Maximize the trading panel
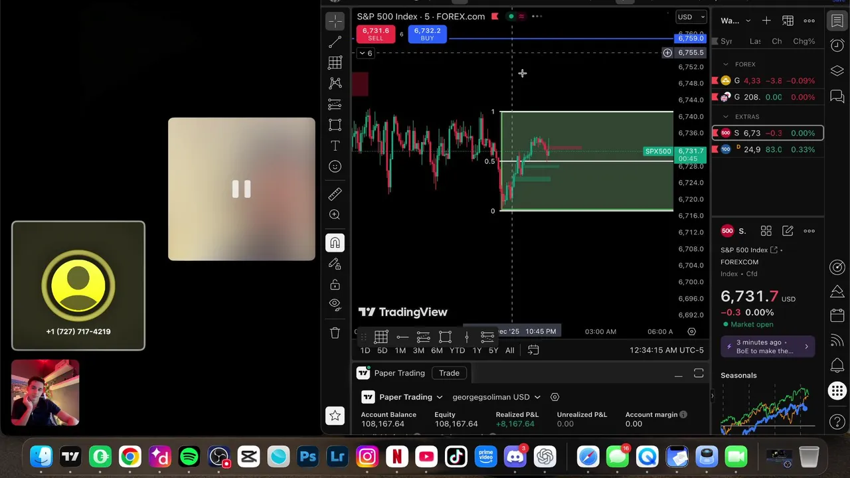Image resolution: width=850 pixels, height=478 pixels. (x=699, y=374)
